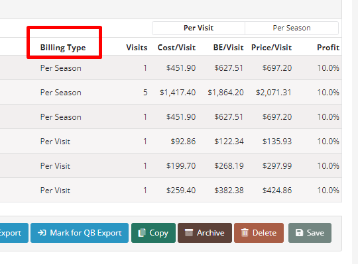Image resolution: width=358 pixels, height=264 pixels.
Task: Click the Copy documents icon
Action: pyautogui.click(x=142, y=233)
